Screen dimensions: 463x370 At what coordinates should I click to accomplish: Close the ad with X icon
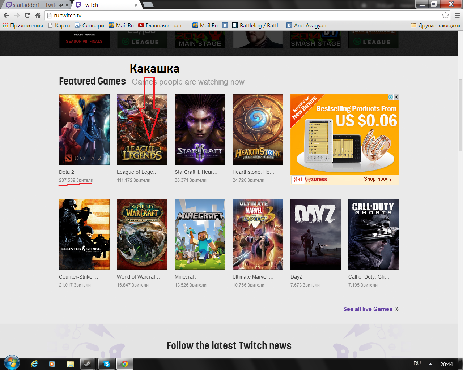(x=396, y=97)
